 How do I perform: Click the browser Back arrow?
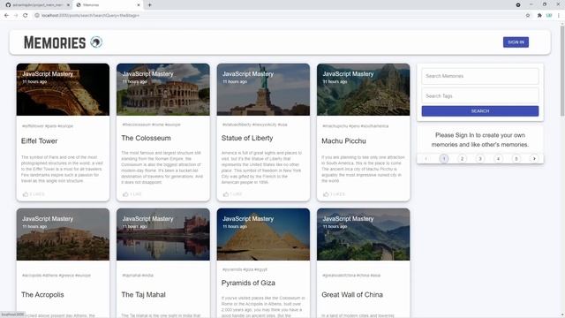pos(6,16)
